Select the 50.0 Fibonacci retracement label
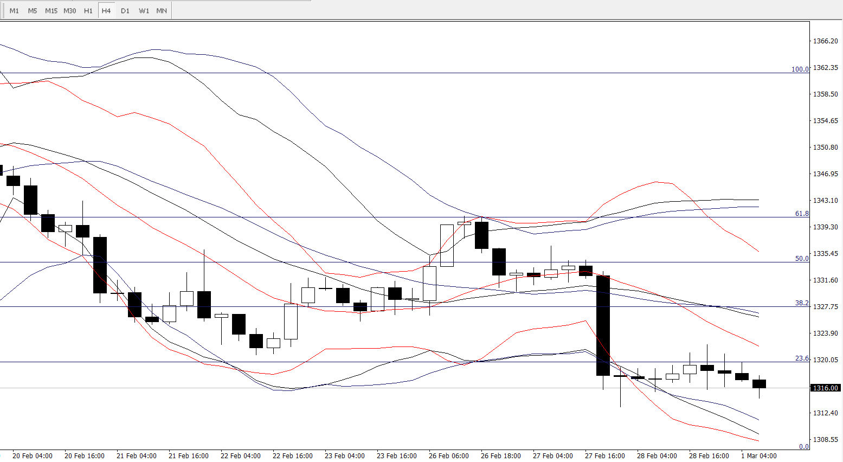Viewport: 843px width, 462px height. tap(802, 259)
